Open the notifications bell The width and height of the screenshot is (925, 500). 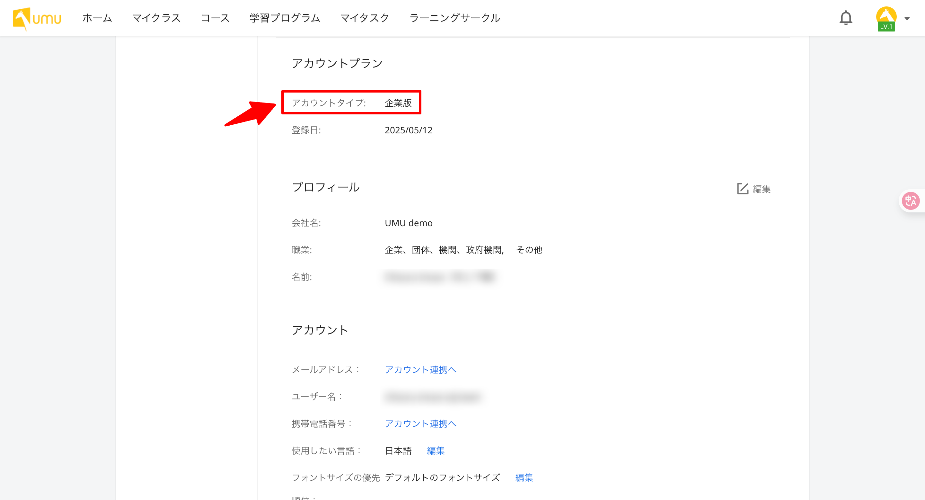846,18
